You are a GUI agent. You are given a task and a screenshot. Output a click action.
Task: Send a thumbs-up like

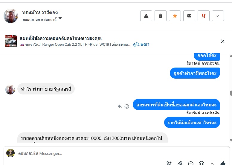point(223,163)
